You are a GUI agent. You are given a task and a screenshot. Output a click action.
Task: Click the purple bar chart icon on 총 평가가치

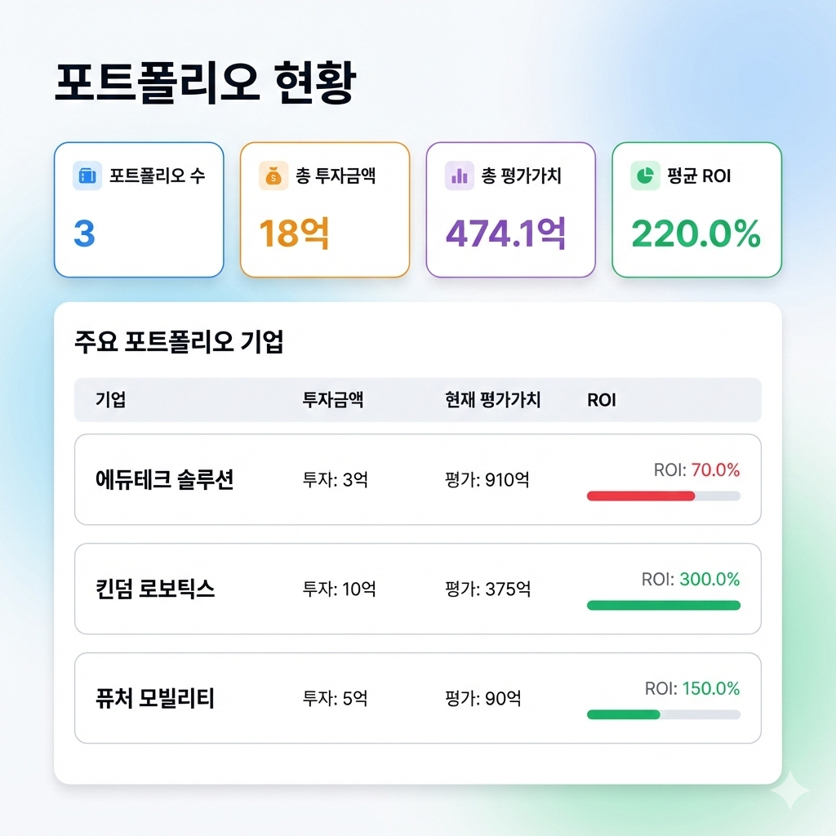point(459,174)
